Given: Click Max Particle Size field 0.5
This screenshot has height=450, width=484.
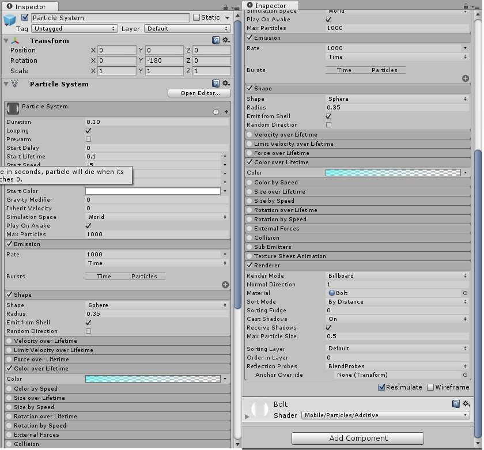Looking at the screenshot, I should [397, 336].
